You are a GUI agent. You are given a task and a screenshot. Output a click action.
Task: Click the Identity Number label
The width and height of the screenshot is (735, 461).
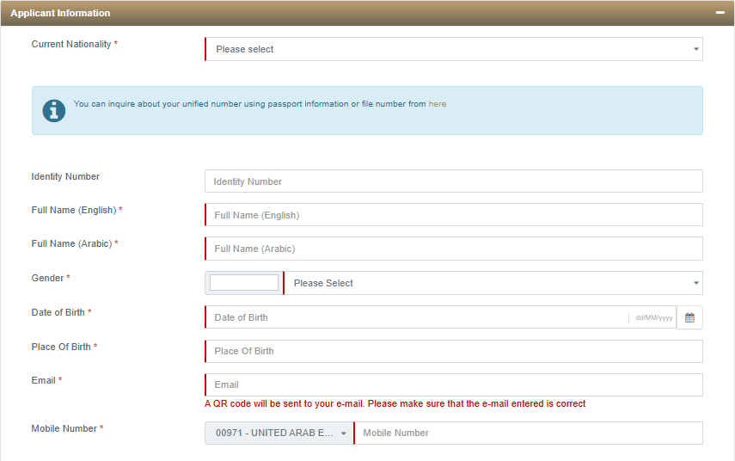coord(65,177)
